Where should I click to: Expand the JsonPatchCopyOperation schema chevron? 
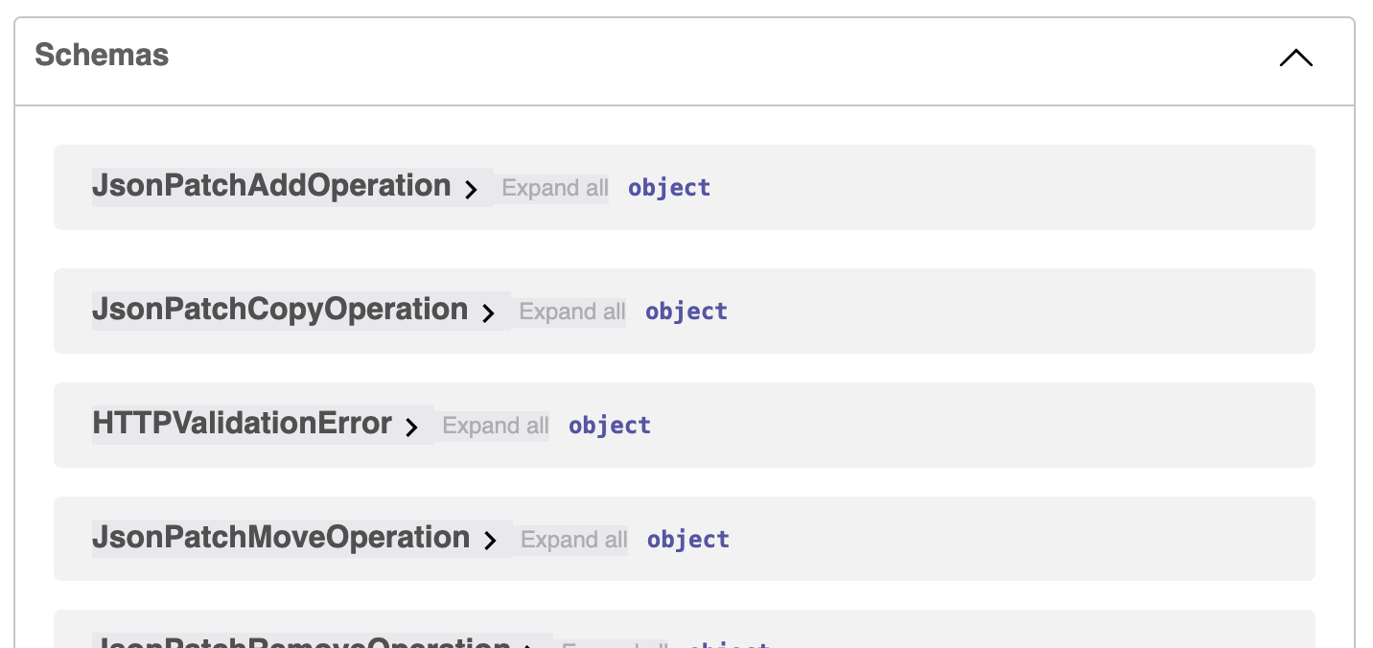pos(488,313)
